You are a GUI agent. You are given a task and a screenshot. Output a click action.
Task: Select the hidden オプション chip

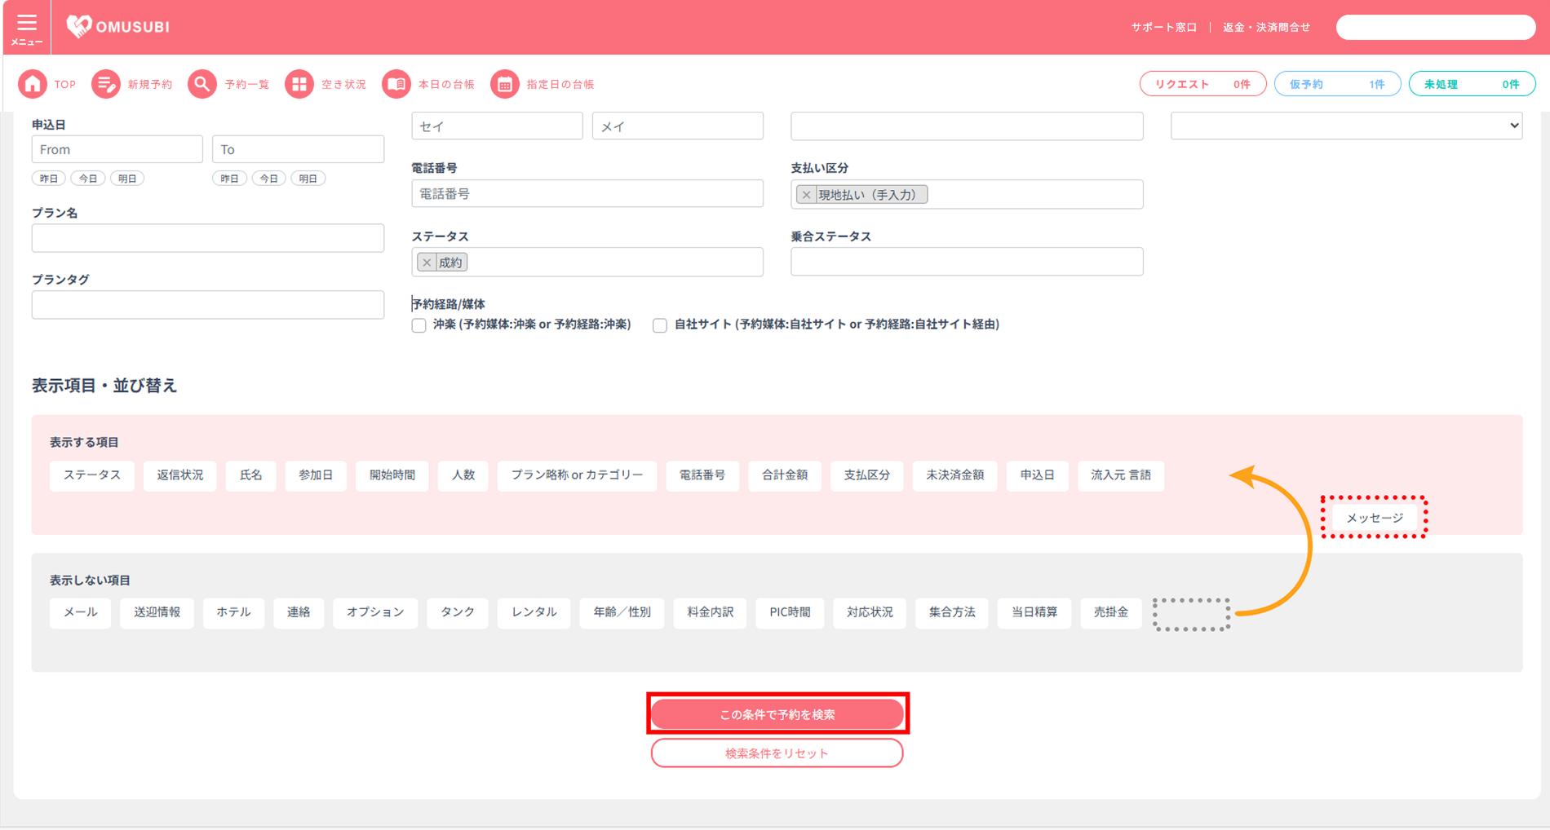375,612
